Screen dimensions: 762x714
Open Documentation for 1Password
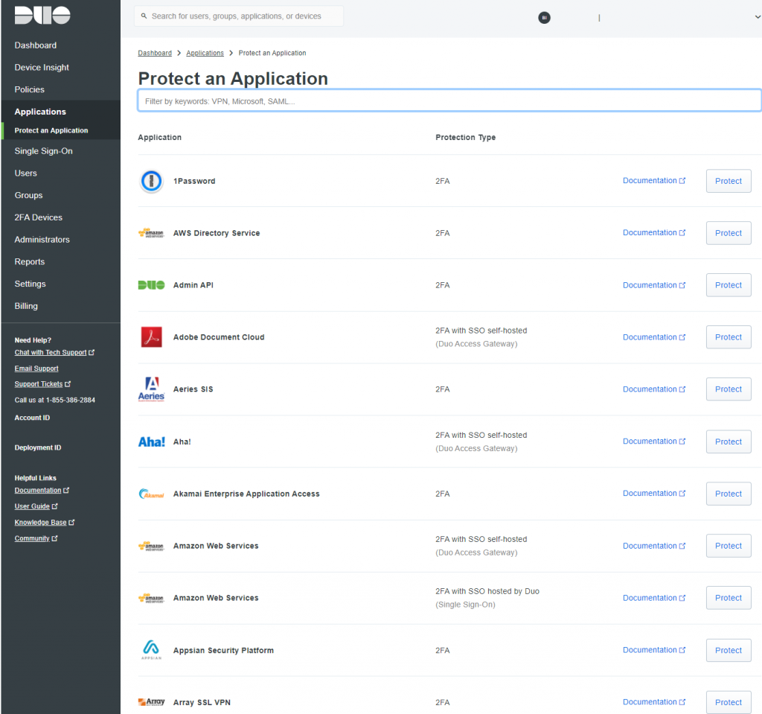click(x=654, y=180)
